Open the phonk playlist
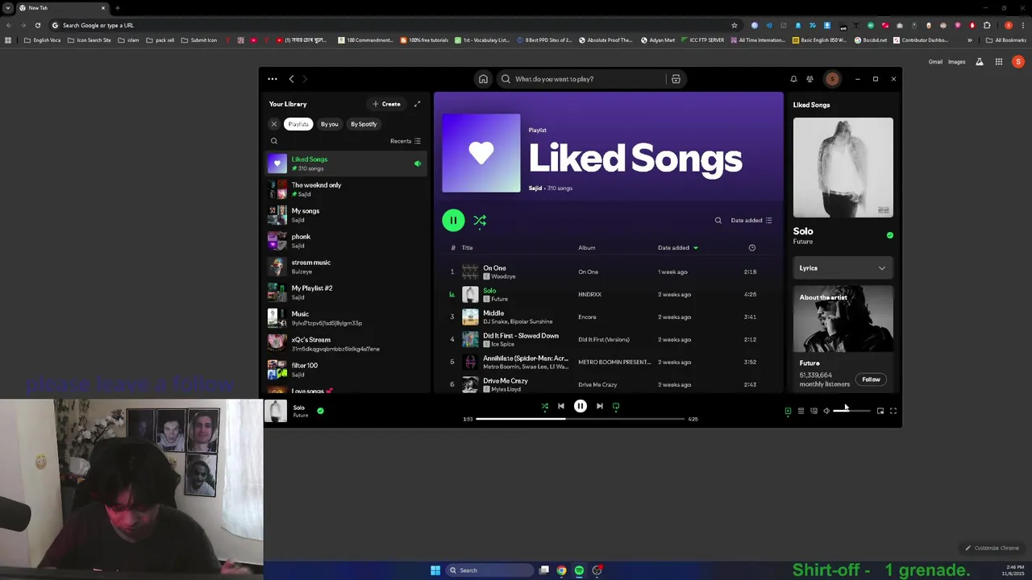The height and width of the screenshot is (580, 1032). [347, 241]
